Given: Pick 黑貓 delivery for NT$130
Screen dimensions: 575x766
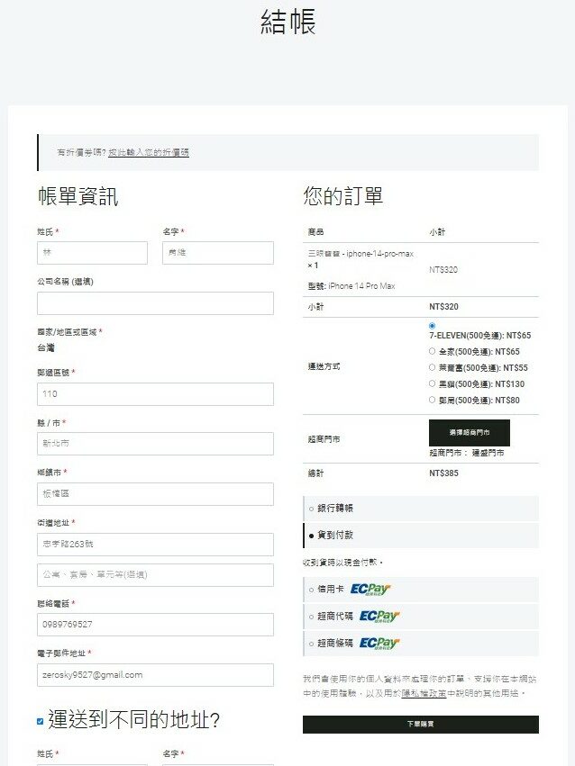Looking at the screenshot, I should pyautogui.click(x=433, y=384).
